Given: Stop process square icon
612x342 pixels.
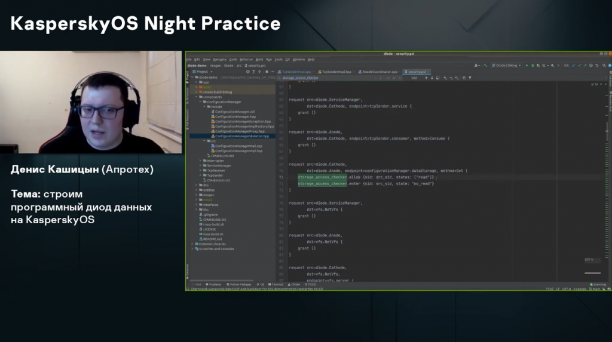Looking at the screenshot, I should [x=559, y=66].
